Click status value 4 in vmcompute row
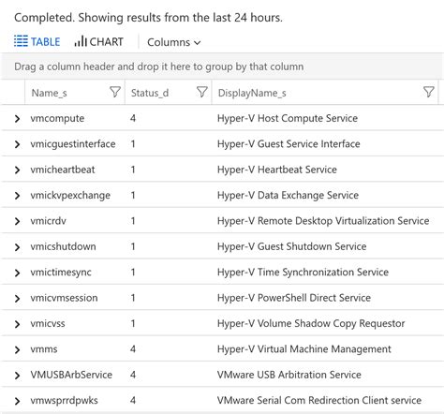Screen dimensions: 444x414 (133, 118)
